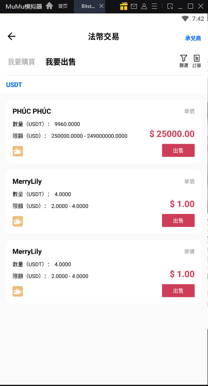Open the 承兌商 link
The height and width of the screenshot is (386, 208).
point(193,38)
